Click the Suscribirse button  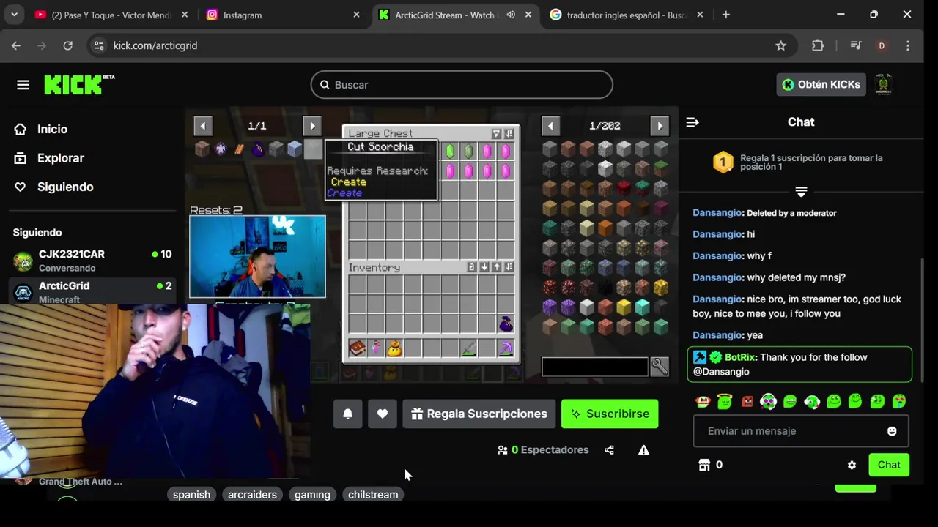pyautogui.click(x=610, y=414)
